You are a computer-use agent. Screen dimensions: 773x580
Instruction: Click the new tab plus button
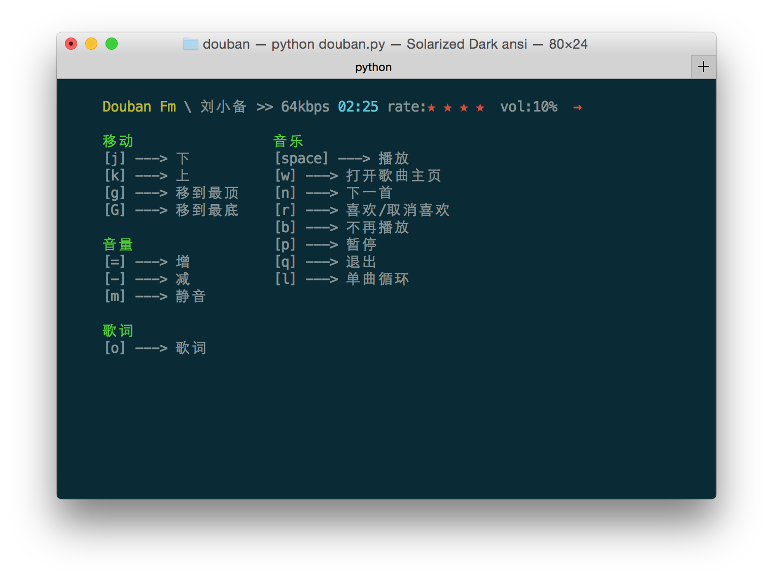(704, 66)
